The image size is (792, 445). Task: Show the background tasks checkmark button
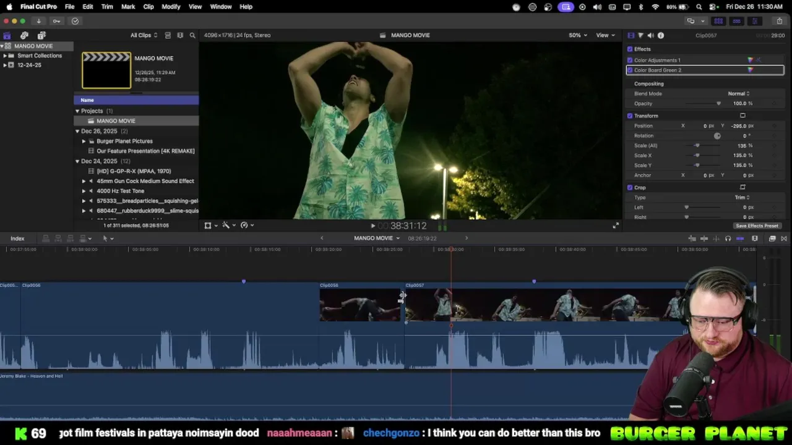coord(75,21)
